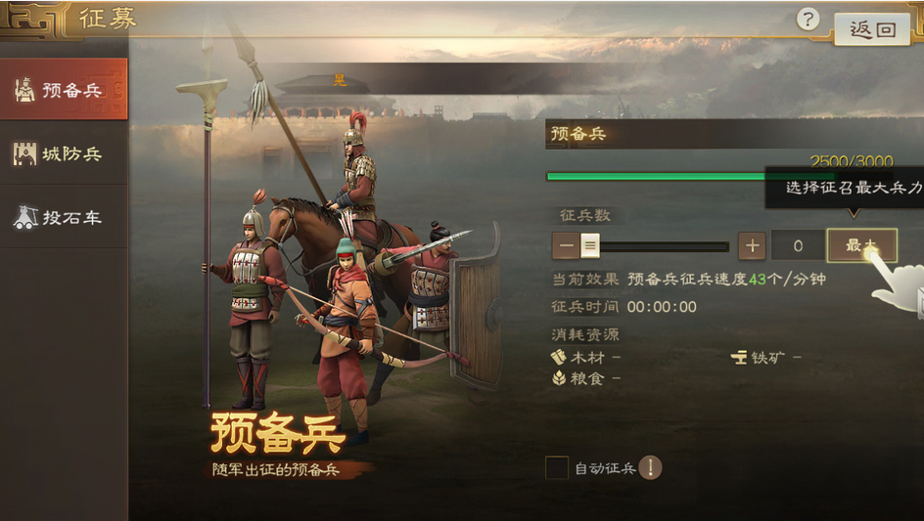This screenshot has height=521, width=924.
Task: Click the green 预备兵 capacity progress bar
Action: coord(691,176)
